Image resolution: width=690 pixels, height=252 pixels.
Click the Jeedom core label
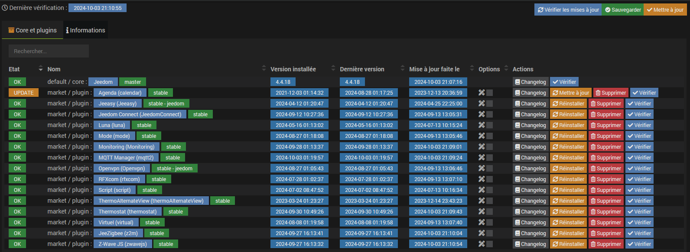(103, 82)
